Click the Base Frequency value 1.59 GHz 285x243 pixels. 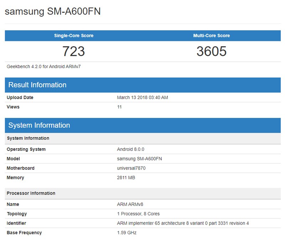click(126, 233)
